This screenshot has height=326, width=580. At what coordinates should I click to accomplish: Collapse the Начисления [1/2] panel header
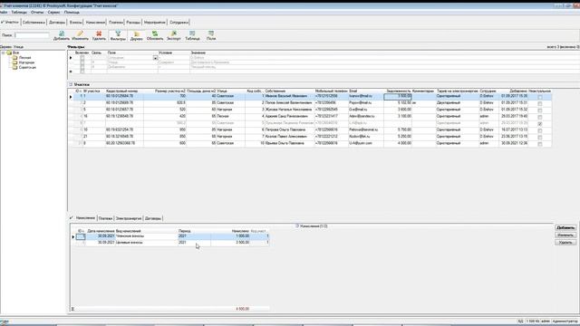point(297,225)
